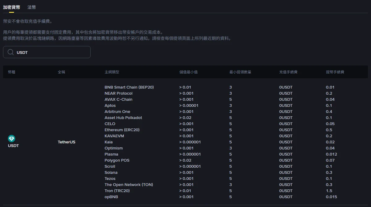The image size is (371, 207).
Task: Click Aptos minimum deposit > 0.00001
Action: pos(189,106)
